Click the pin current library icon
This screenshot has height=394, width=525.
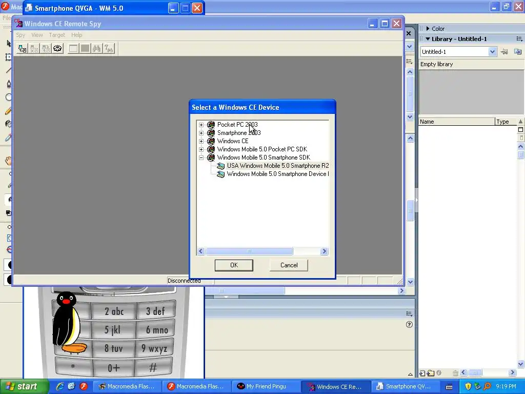[504, 52]
